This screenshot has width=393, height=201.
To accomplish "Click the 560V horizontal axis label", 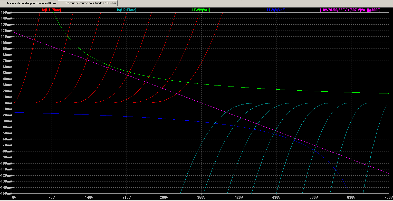I will 314,197.
